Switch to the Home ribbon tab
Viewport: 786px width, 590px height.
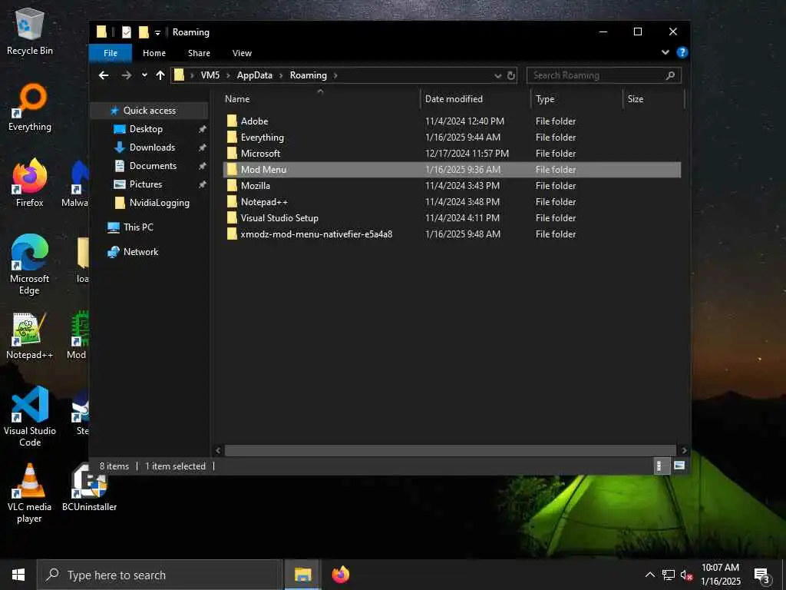click(154, 53)
